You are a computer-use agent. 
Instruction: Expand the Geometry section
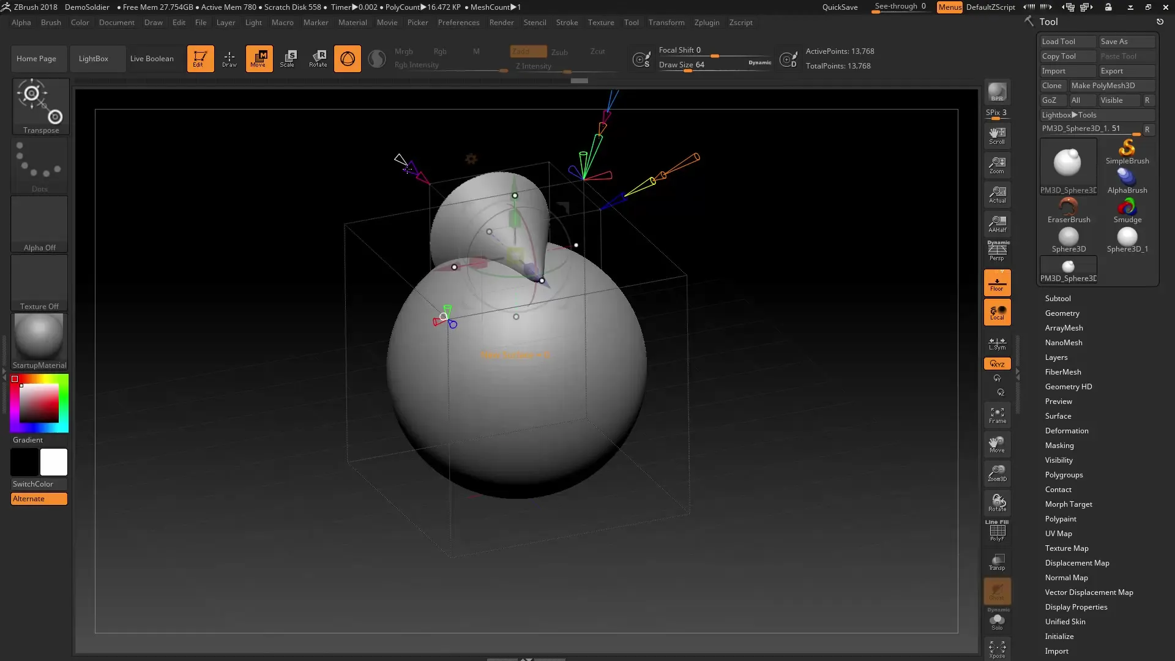coord(1062,313)
